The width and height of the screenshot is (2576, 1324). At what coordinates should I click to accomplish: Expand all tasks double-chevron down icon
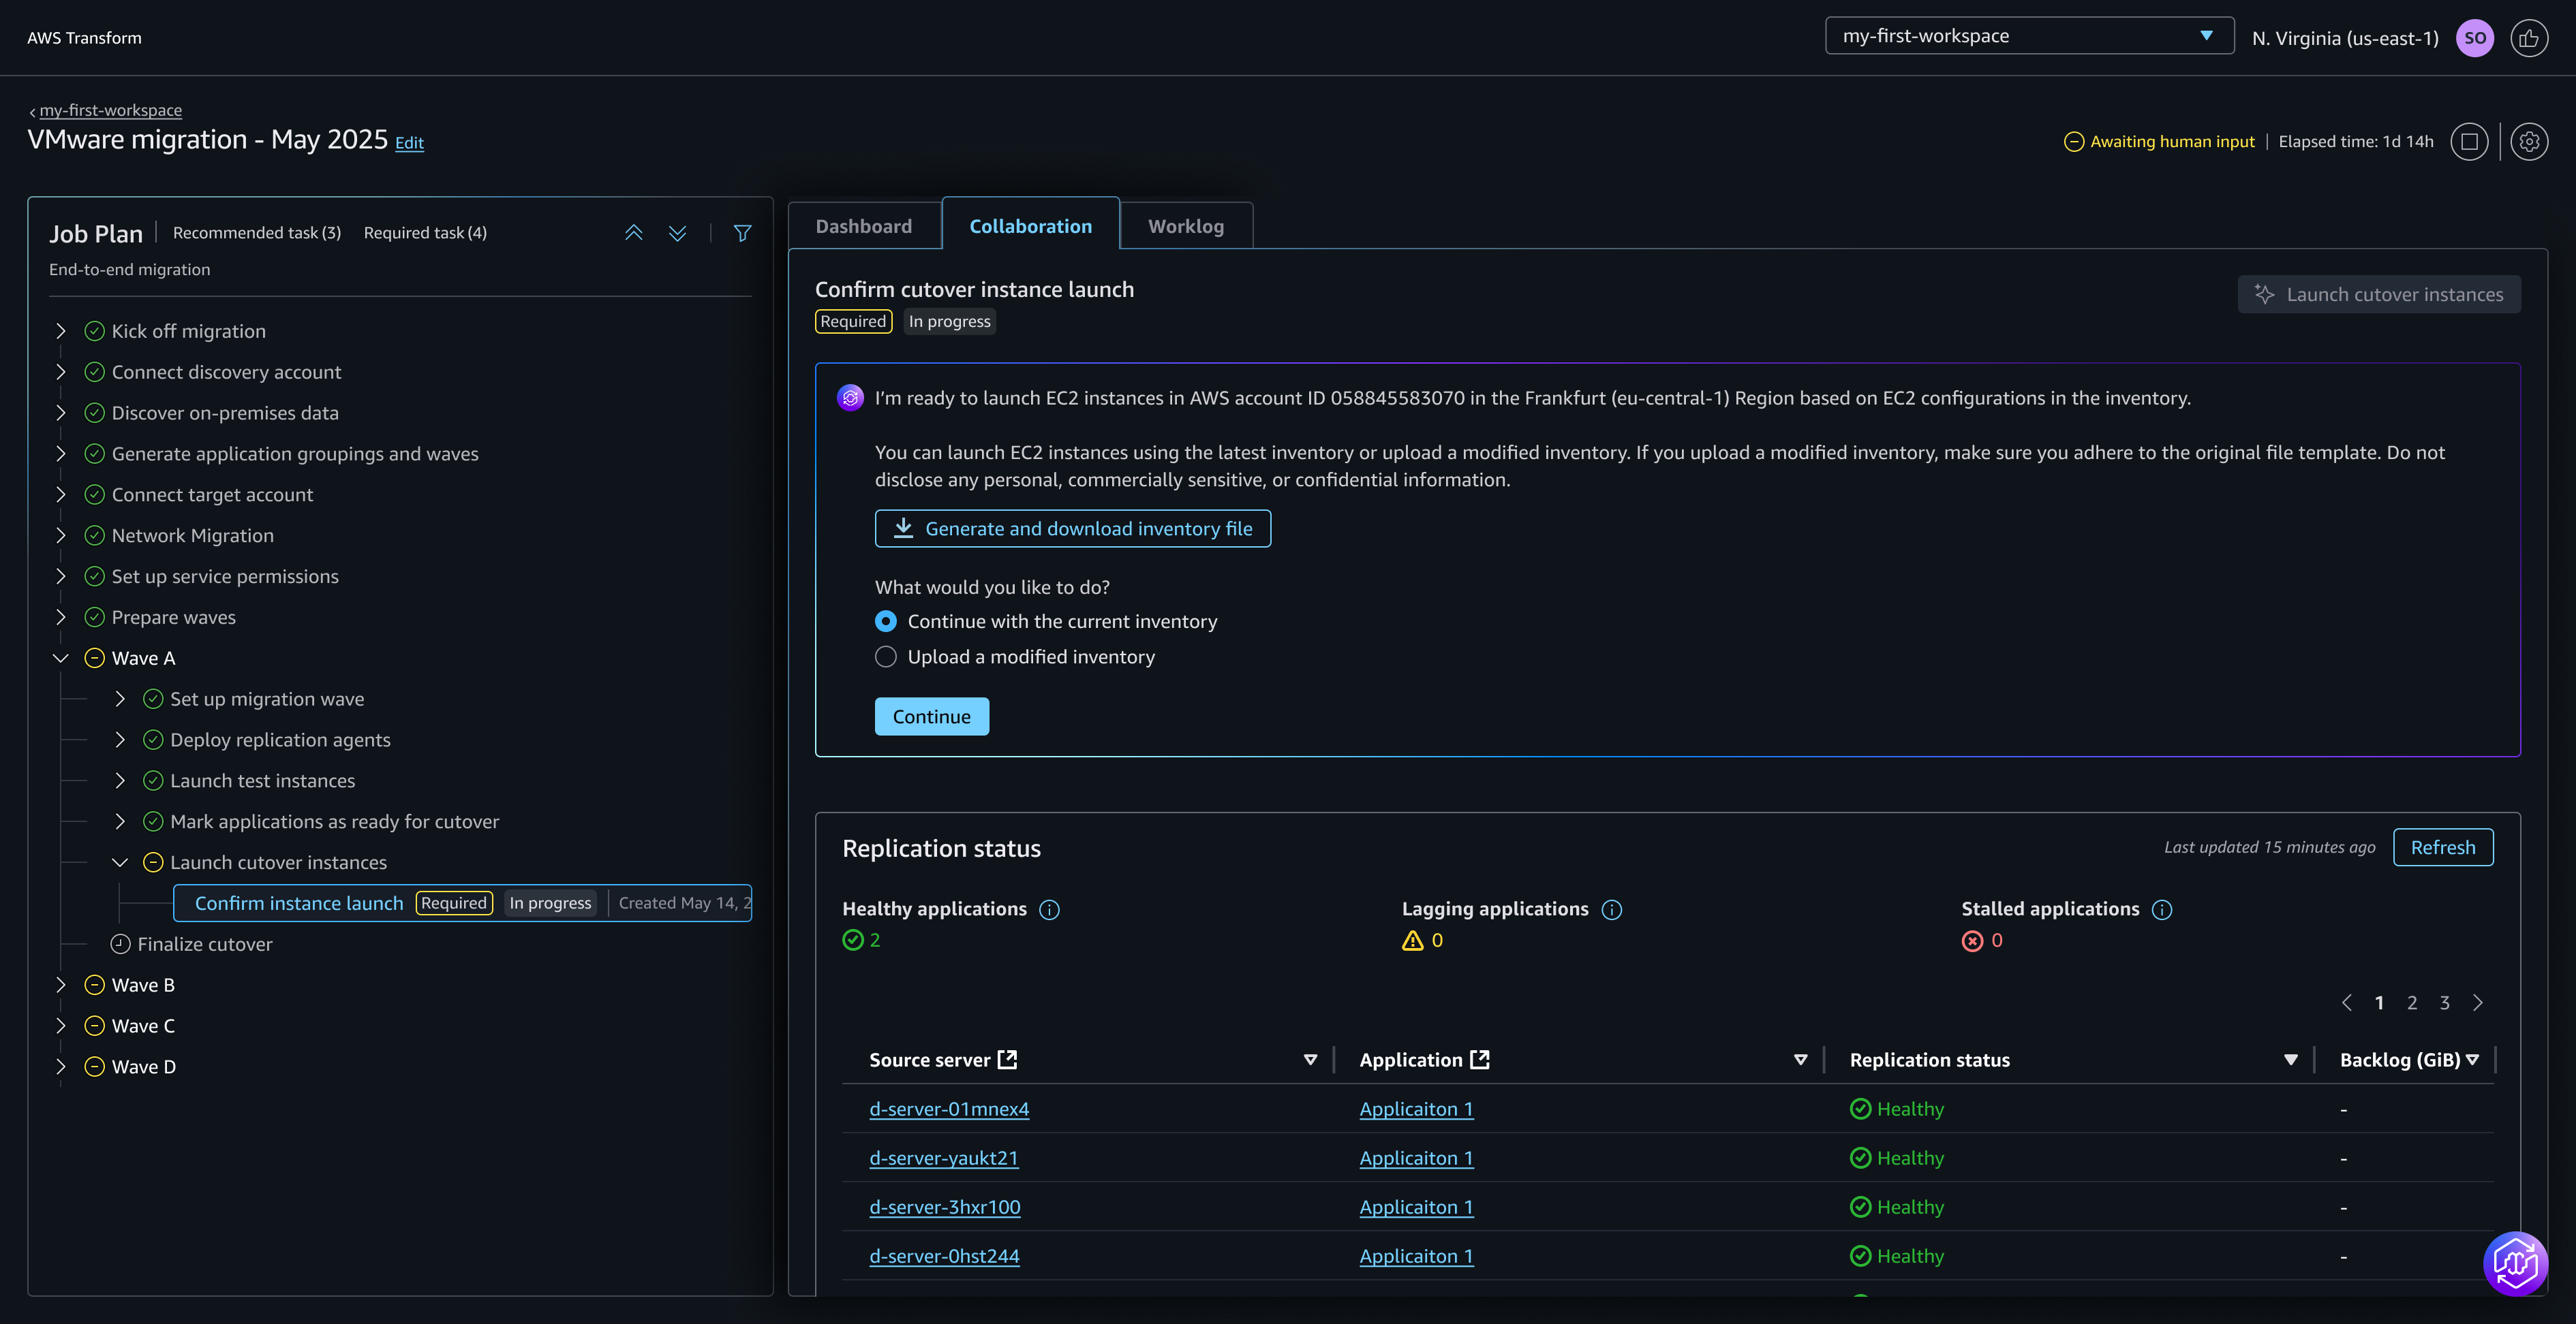coord(677,233)
